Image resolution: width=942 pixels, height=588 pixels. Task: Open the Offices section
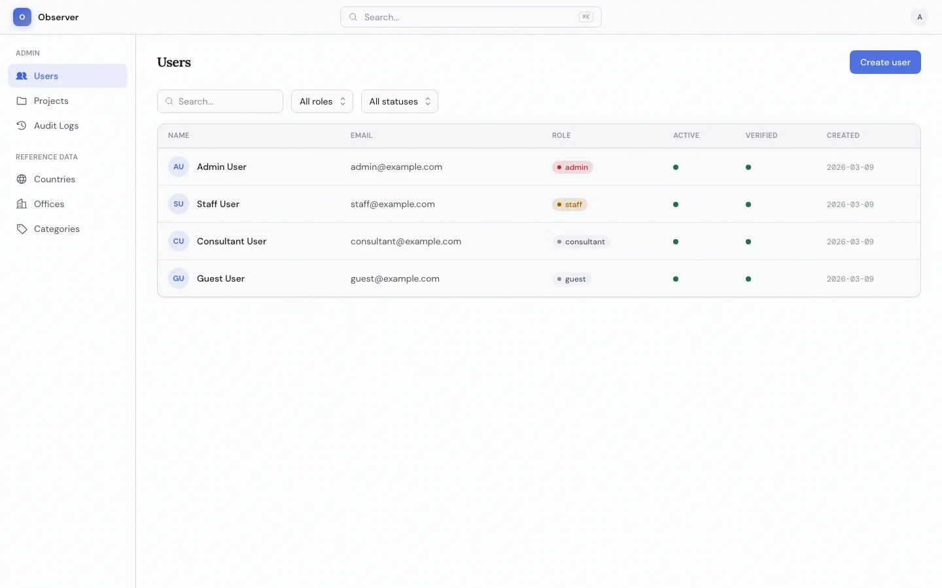pos(67,204)
